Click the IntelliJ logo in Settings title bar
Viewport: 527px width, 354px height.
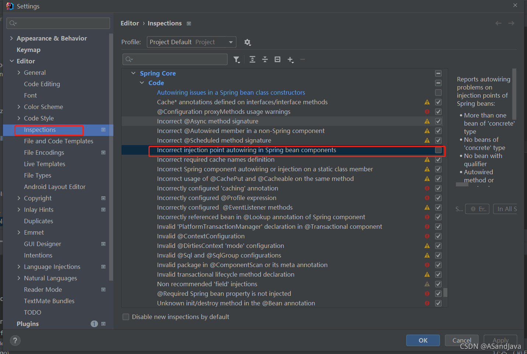click(10, 6)
